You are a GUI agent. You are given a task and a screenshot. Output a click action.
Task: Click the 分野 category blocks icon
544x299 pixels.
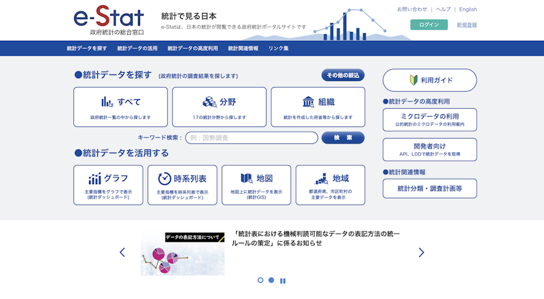[209, 102]
